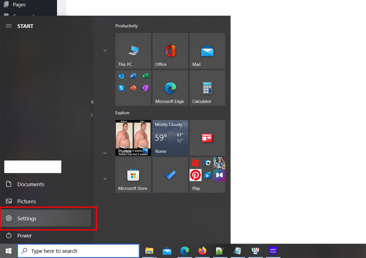Image resolution: width=366 pixels, height=258 pixels.
Task: Open OneNote from the Office tile
Action: point(145,88)
